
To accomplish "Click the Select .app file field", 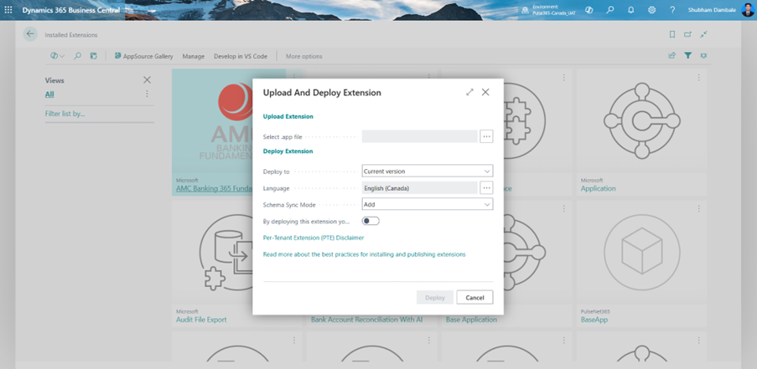I will pyautogui.click(x=419, y=136).
